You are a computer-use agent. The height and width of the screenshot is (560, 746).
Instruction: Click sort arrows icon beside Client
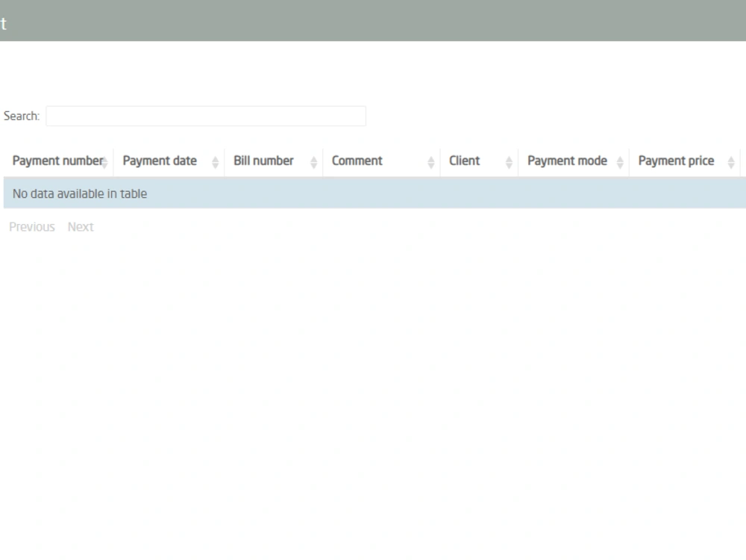509,163
